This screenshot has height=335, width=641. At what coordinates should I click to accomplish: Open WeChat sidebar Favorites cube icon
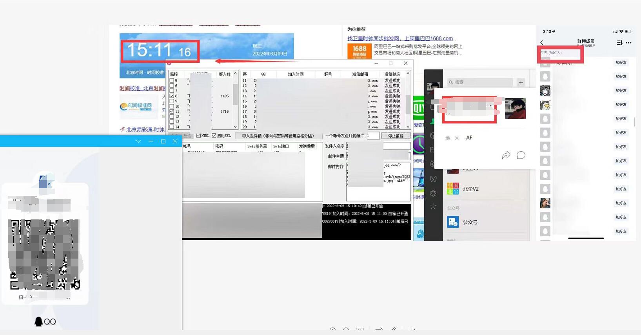click(x=432, y=136)
